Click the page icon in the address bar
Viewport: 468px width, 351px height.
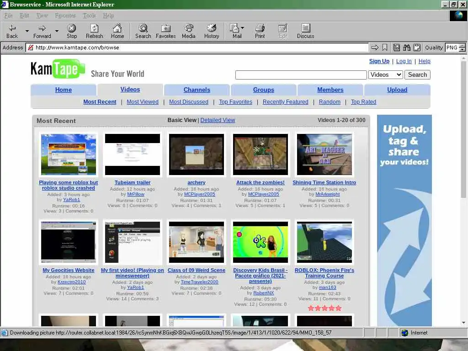[31, 48]
